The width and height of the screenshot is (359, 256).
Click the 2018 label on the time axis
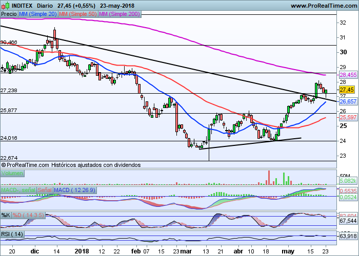tap(82, 251)
